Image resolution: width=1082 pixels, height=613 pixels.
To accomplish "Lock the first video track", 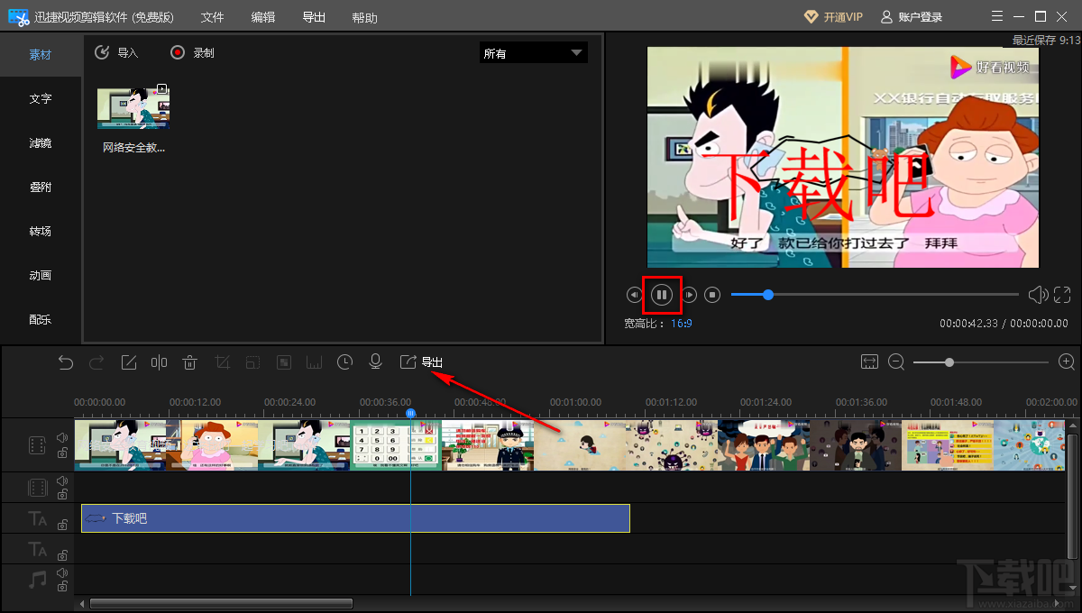I will click(62, 453).
